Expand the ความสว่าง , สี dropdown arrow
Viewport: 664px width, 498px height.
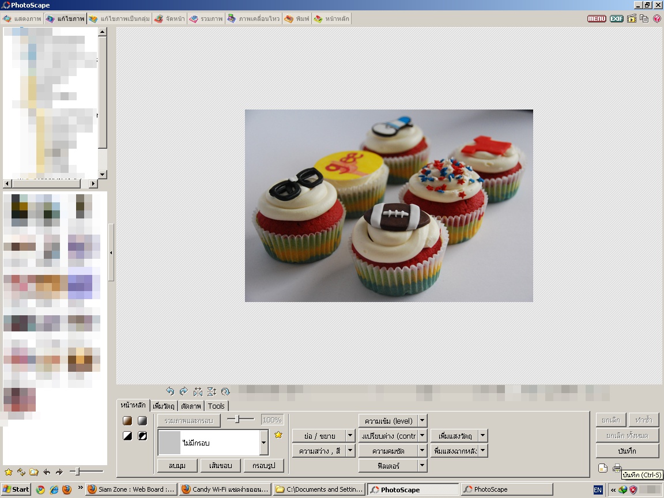pos(350,451)
